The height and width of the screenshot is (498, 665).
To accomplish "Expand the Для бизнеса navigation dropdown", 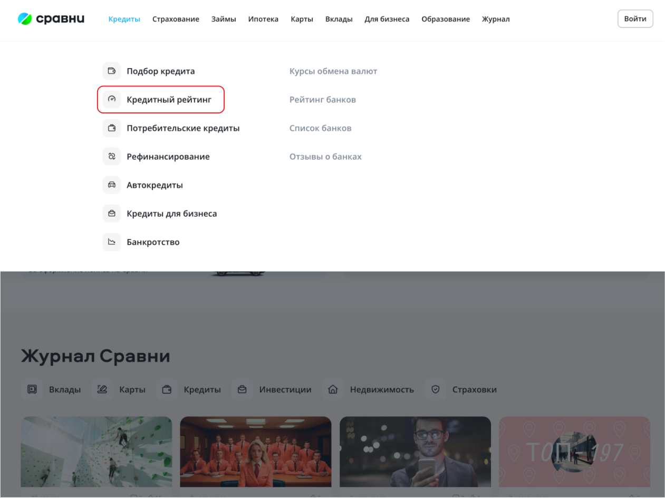I will [387, 19].
